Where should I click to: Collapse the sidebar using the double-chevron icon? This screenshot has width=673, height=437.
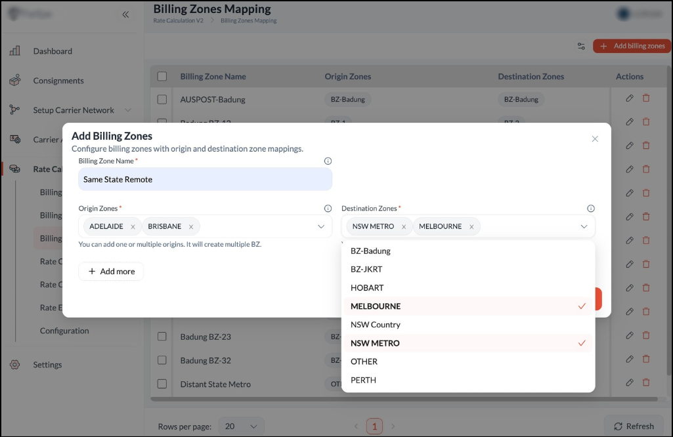point(125,14)
